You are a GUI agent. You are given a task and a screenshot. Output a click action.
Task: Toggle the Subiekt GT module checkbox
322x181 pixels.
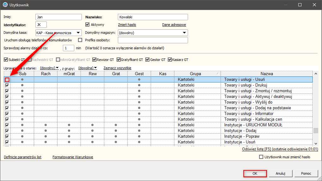tap(6, 59)
